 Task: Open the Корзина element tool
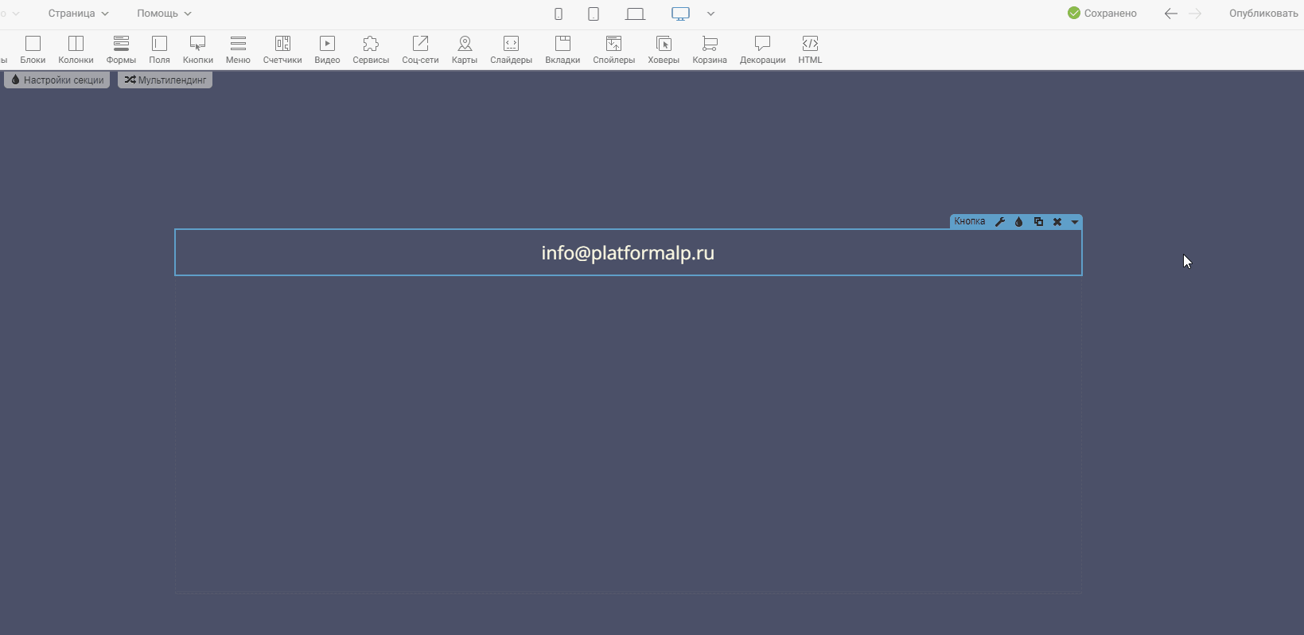pyautogui.click(x=710, y=49)
